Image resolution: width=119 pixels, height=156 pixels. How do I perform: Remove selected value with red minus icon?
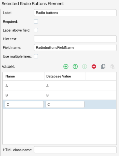94,66
